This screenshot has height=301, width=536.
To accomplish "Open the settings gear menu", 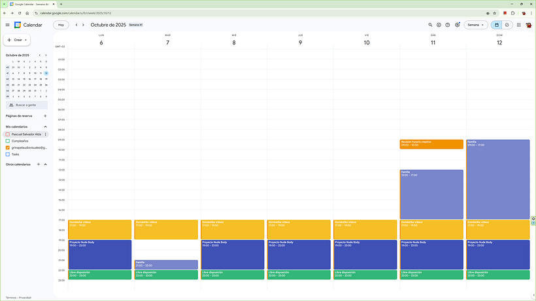I will click(x=458, y=25).
